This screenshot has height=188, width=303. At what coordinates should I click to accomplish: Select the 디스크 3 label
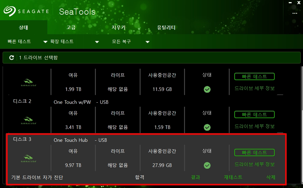[22, 139]
